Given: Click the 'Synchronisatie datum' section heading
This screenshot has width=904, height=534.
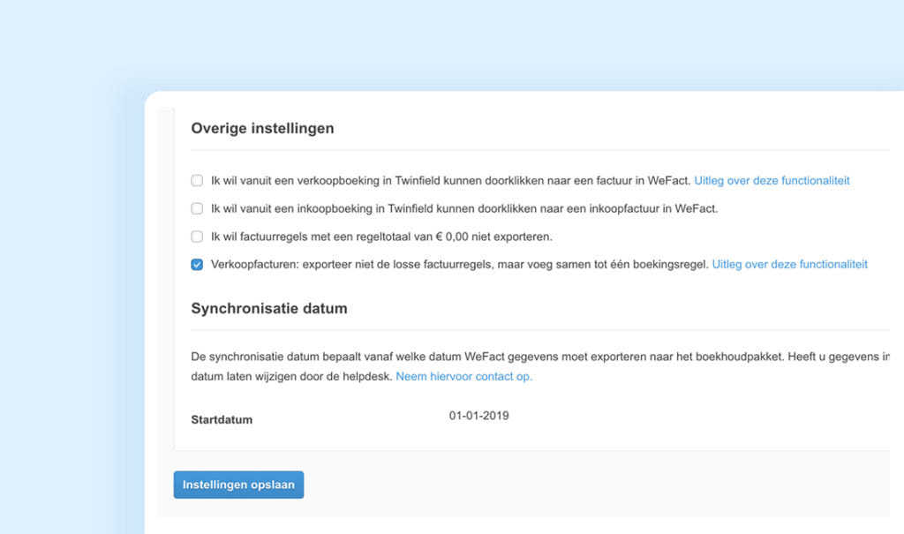Looking at the screenshot, I should click(268, 309).
